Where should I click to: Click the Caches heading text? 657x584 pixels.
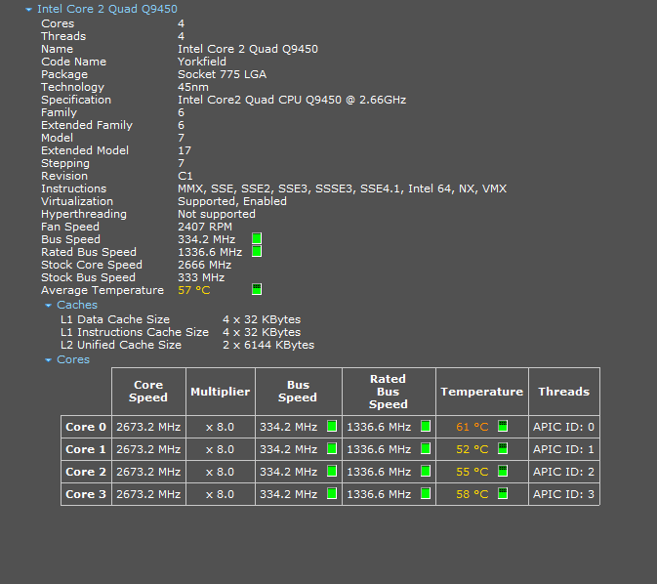tap(77, 305)
